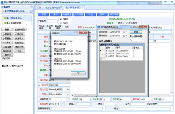
Task: Close the EDI发送清单及汇总 dialog
Action: (143, 26)
